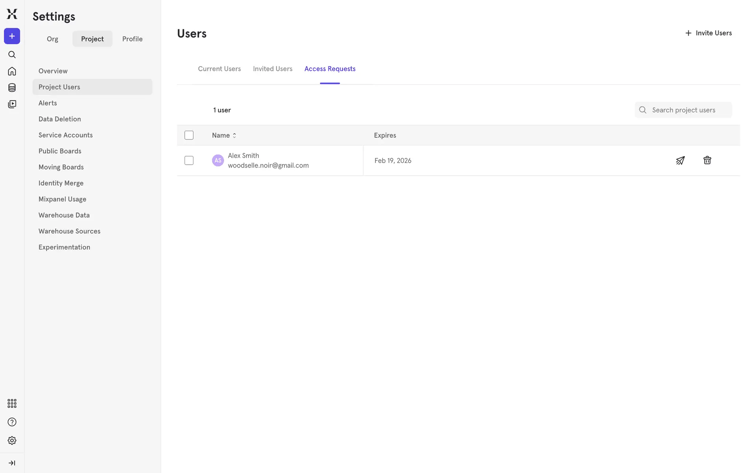Delete Alex Smith's request with trash icon
This screenshot has width=756, height=473.
pyautogui.click(x=707, y=160)
